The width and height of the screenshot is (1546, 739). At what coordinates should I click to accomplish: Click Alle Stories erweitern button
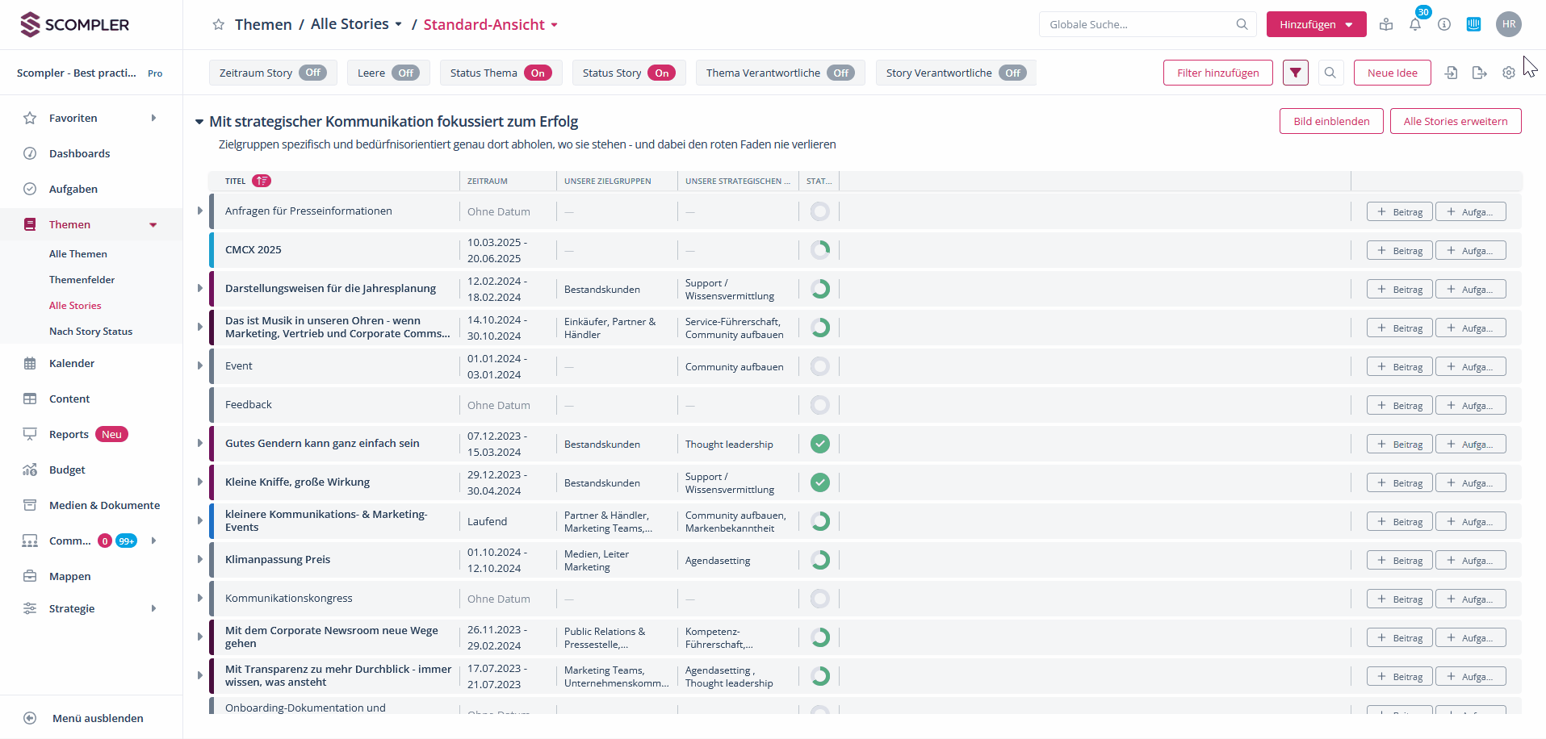pos(1455,121)
